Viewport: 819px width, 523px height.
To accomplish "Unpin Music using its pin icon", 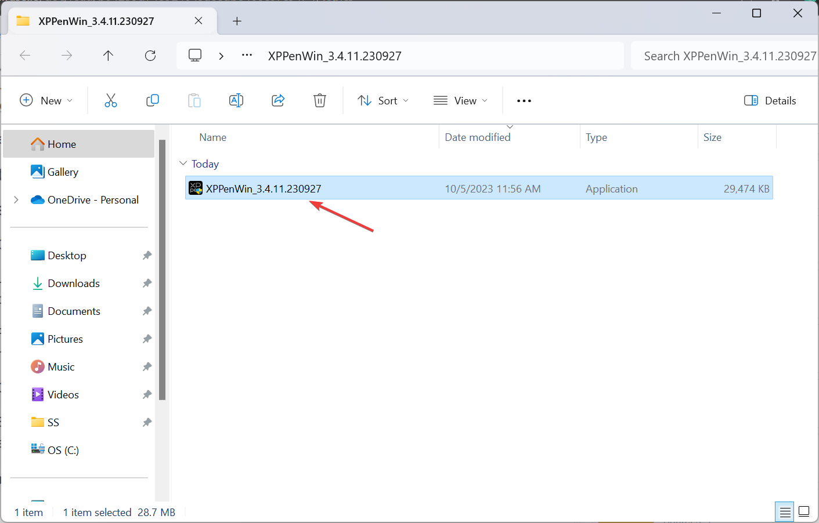I will coord(147,366).
